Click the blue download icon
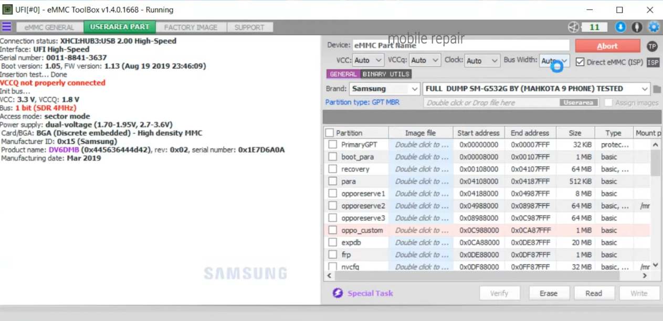Viewport: 663px width, 321px height. pyautogui.click(x=620, y=27)
